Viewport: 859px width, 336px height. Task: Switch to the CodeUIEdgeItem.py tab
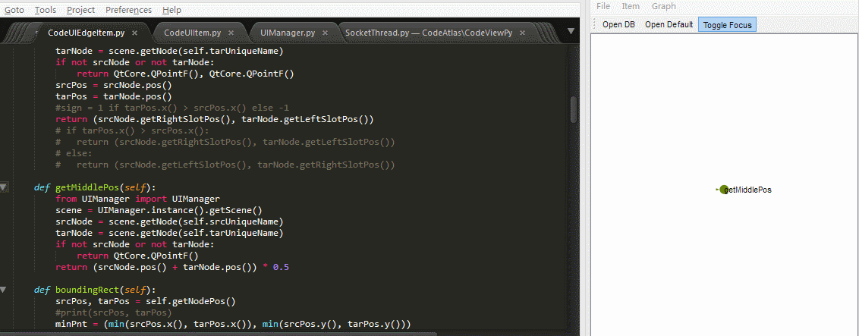coord(88,33)
